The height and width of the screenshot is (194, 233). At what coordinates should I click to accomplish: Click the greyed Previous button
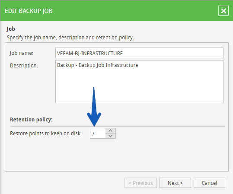(x=140, y=183)
